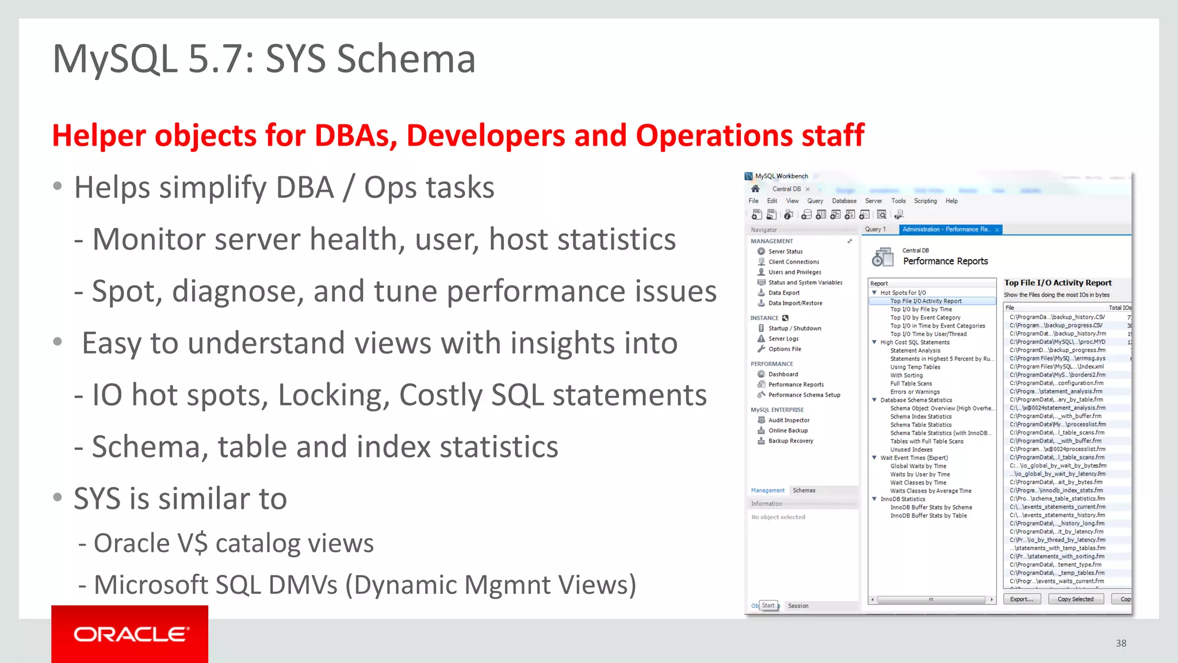The width and height of the screenshot is (1178, 663).
Task: Click the new SQL tab toolbar icon
Action: click(757, 215)
